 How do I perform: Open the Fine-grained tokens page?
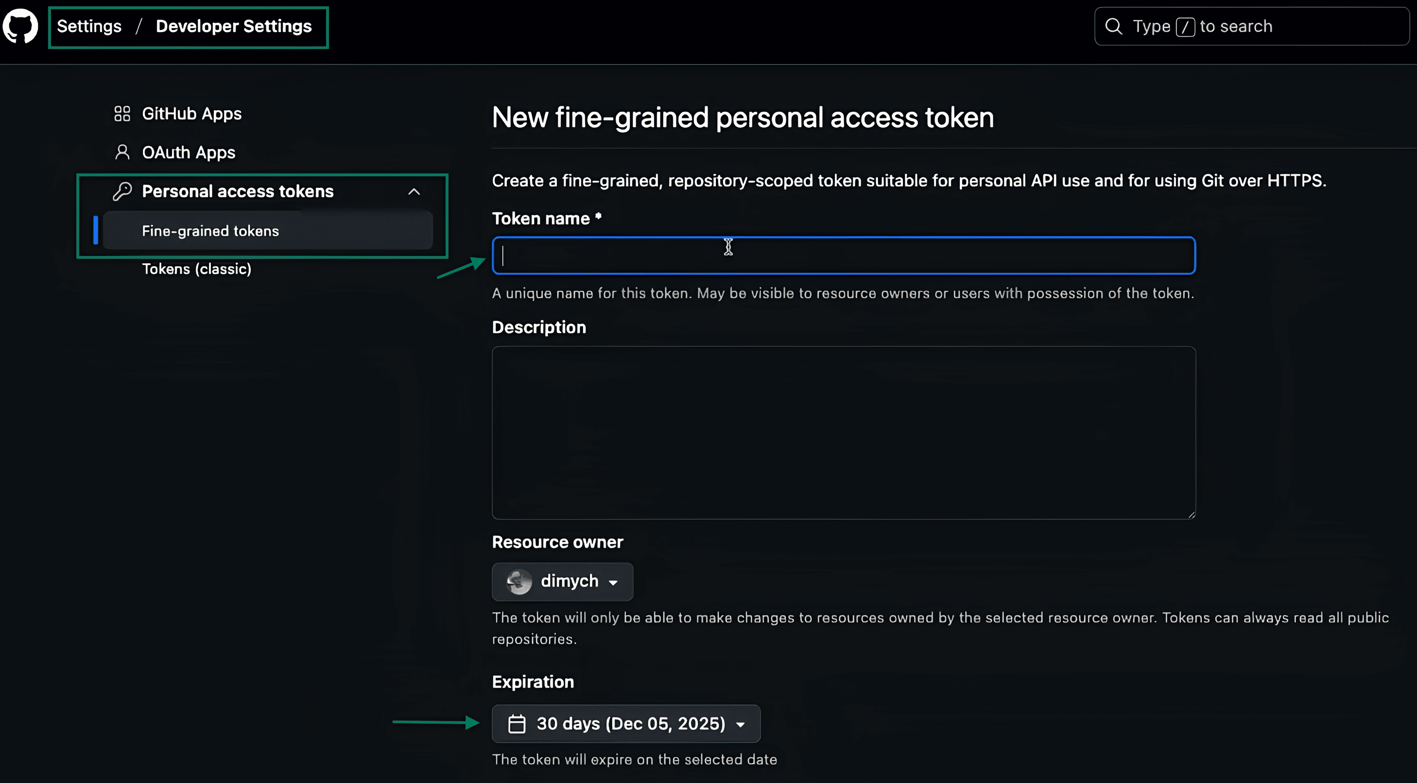210,231
